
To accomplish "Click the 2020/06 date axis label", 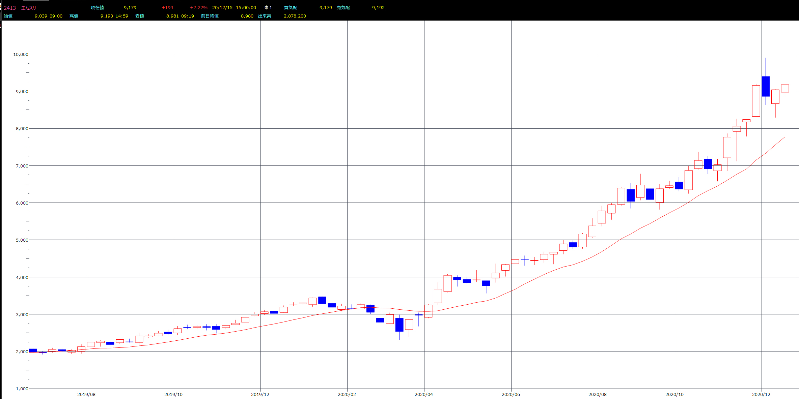I will [x=511, y=394].
